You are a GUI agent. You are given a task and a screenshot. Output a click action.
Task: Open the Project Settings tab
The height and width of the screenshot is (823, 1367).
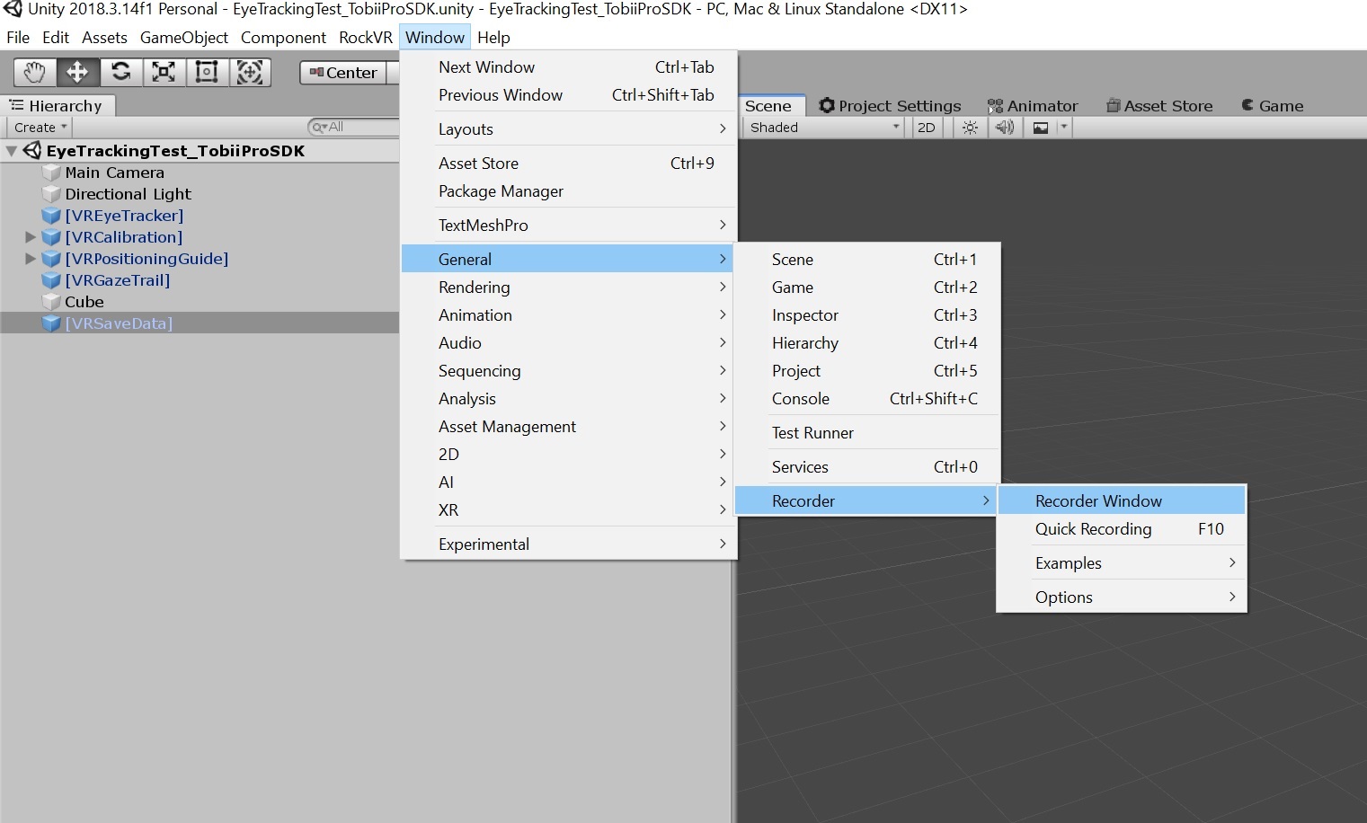click(x=890, y=106)
